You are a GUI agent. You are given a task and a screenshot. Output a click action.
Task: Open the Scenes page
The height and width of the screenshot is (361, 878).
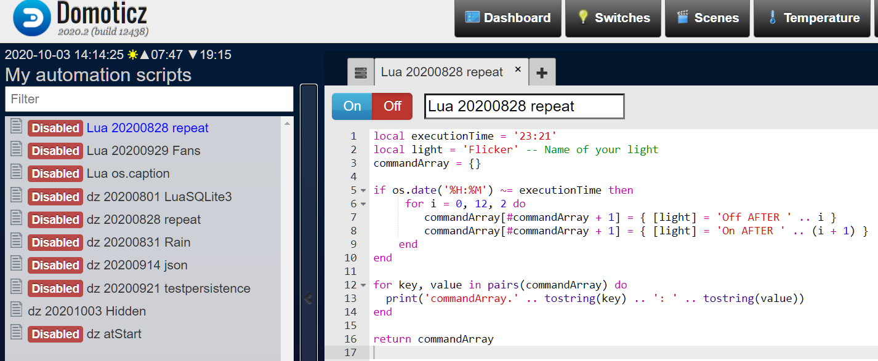coord(707,18)
